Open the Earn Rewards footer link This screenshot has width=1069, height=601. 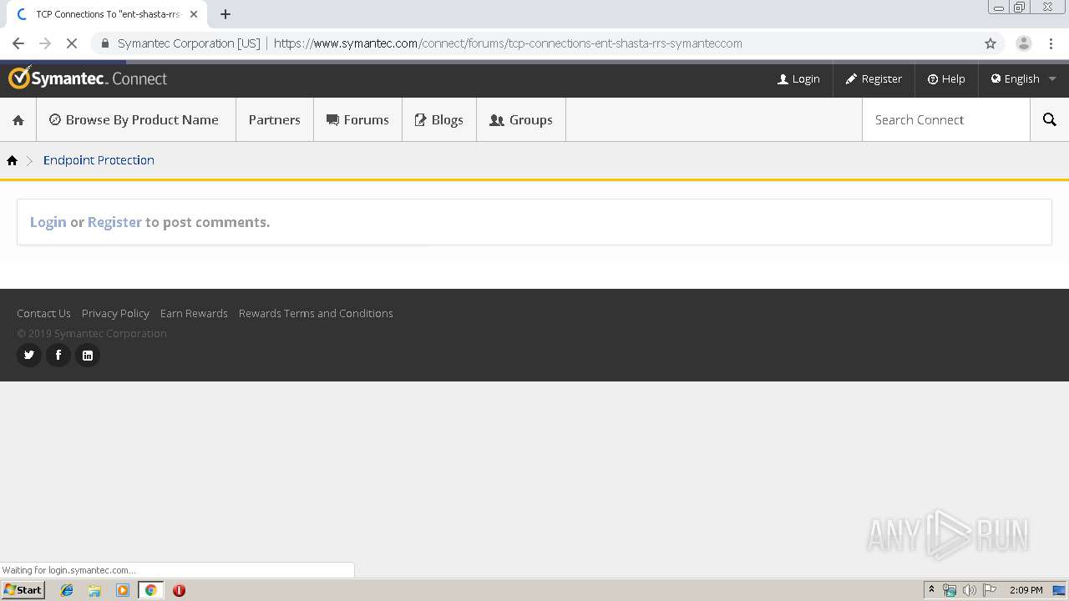[194, 313]
